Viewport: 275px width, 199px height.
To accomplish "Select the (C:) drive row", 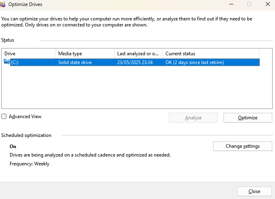I will [x=131, y=62].
